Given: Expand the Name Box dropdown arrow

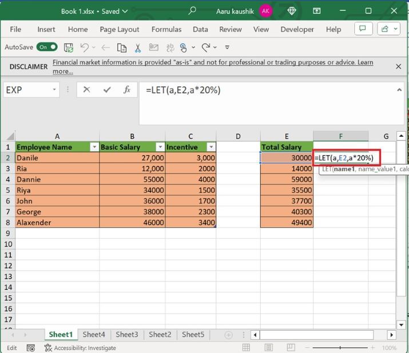Looking at the screenshot, I should point(55,90).
